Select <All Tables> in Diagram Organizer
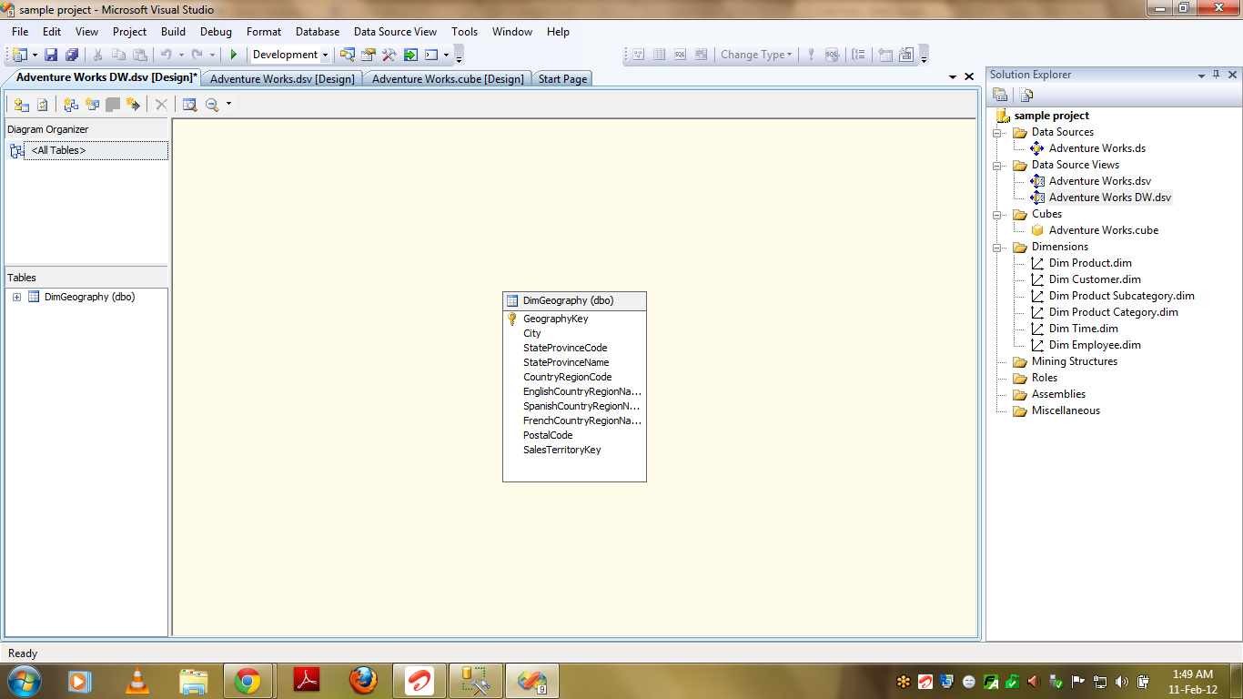Image resolution: width=1243 pixels, height=699 pixels. click(58, 151)
